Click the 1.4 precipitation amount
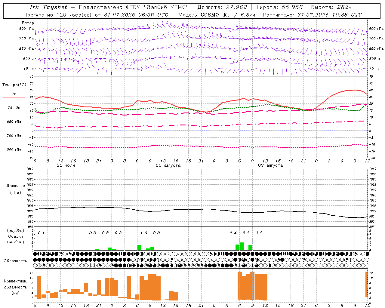 coord(233,233)
